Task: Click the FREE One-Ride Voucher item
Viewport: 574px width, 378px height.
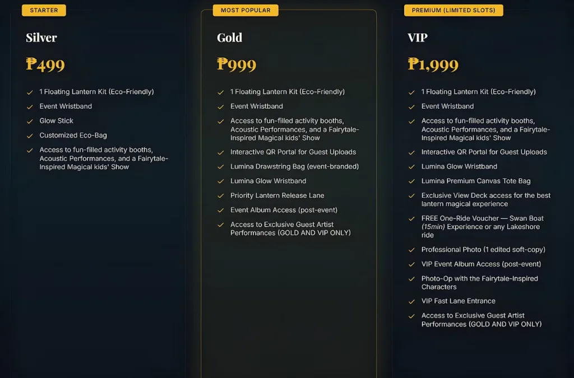Action: coord(482,227)
